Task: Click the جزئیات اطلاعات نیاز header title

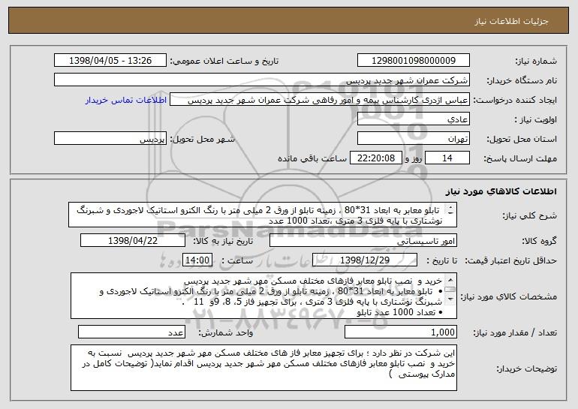Action: pos(511,21)
